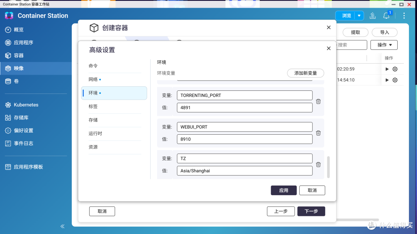Open Kubernetes in the sidebar
Image resolution: width=417 pixels, height=234 pixels.
36,105
